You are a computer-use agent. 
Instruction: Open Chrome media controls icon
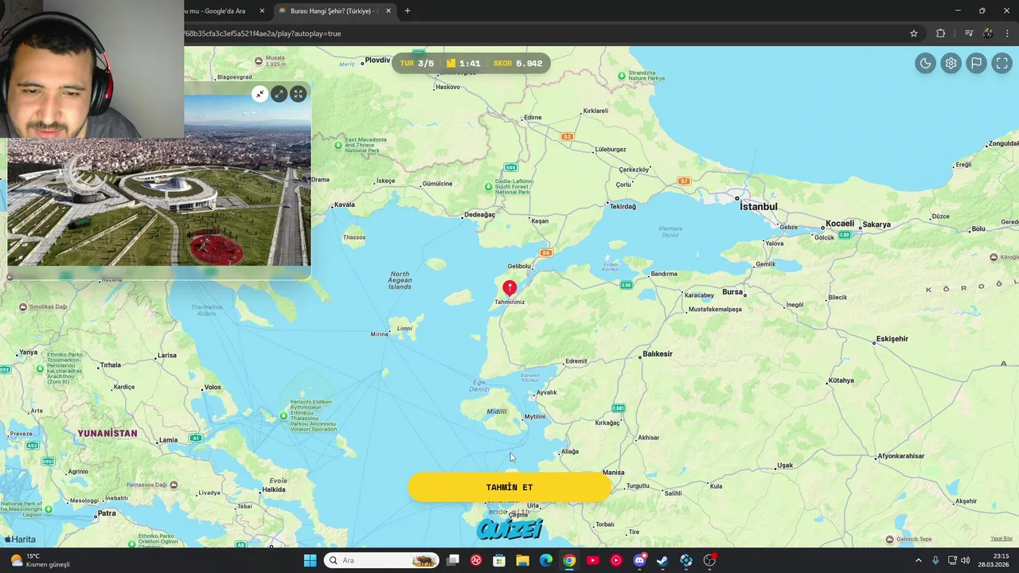tap(969, 33)
